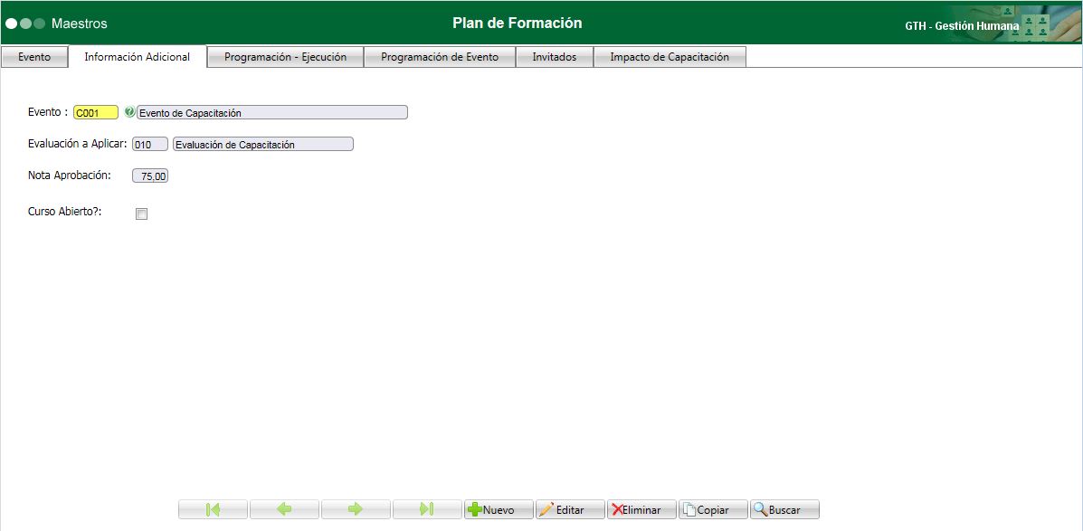Click the three-dot Maestros menu icon
Screen dimensions: 1083x531
tap(25, 24)
